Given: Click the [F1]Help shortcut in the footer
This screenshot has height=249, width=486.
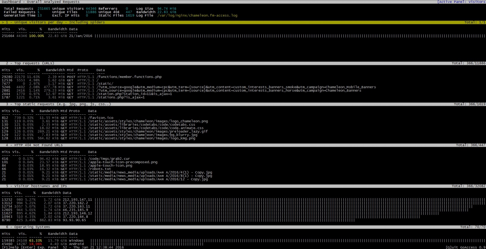Looking at the screenshot, I should pos(10,247).
